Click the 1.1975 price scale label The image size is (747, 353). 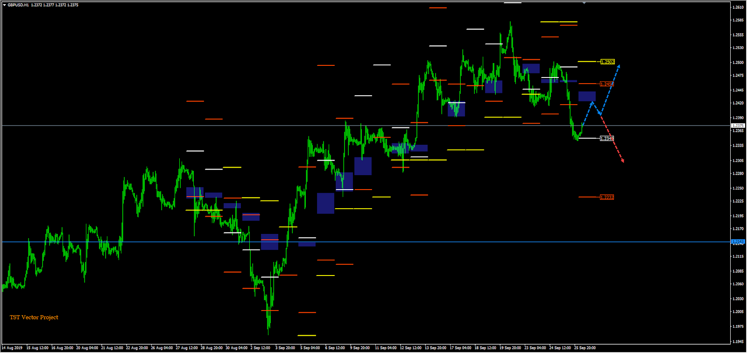point(738,327)
